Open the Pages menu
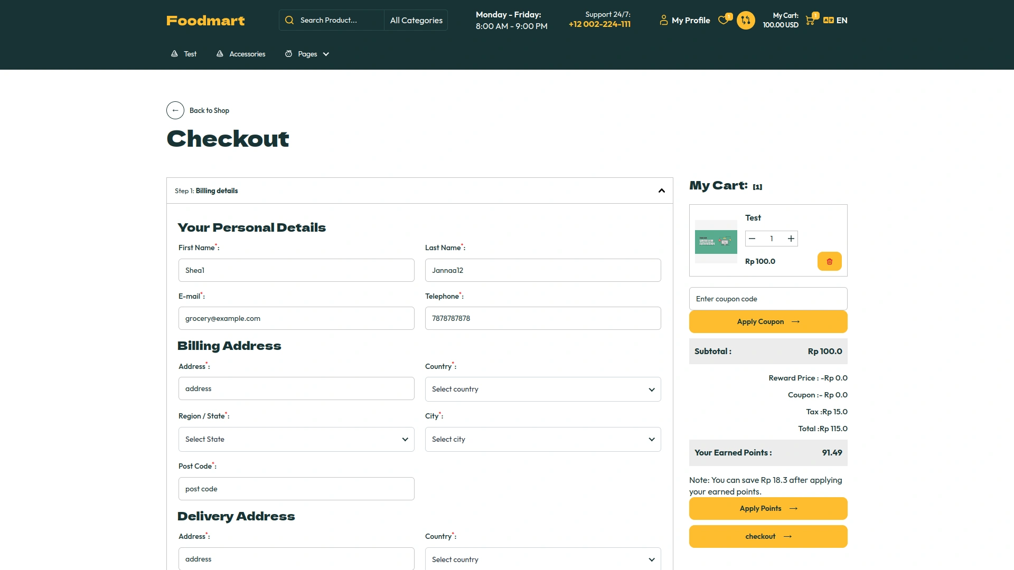Screen dimensions: 1014x570 tap(307, 54)
